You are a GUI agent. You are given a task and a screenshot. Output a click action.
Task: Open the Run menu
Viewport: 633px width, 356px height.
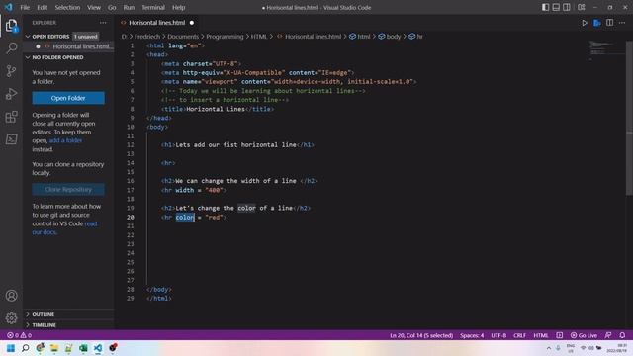[129, 7]
